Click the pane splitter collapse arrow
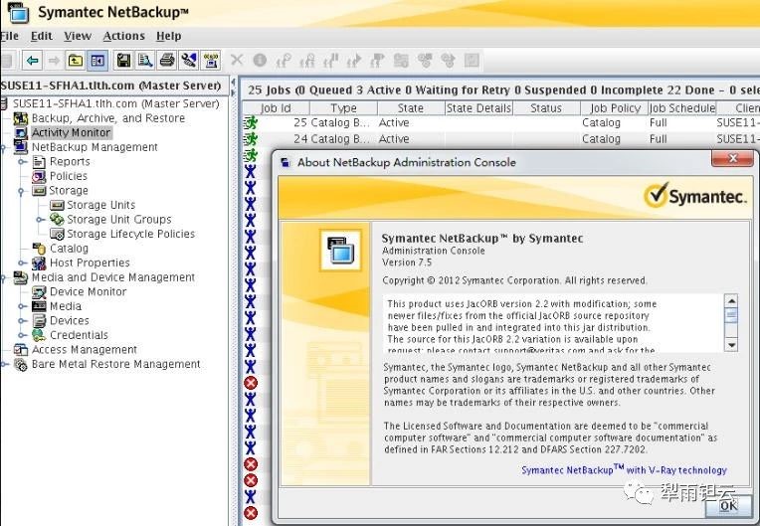 [233, 83]
